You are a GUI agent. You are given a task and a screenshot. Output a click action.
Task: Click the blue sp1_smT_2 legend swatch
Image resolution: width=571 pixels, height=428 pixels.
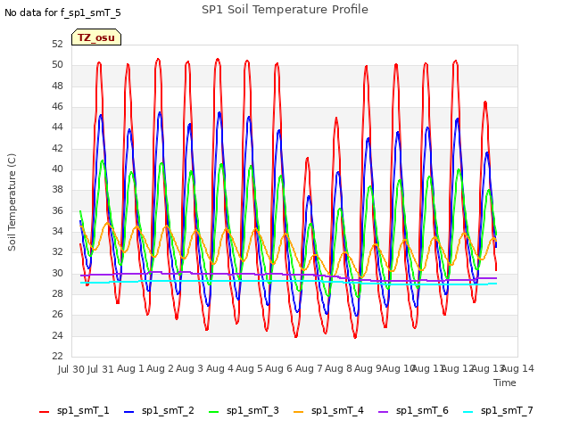click(128, 412)
